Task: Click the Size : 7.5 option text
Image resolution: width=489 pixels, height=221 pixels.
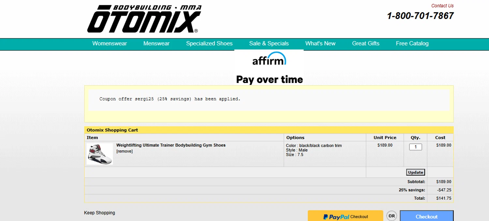Action: pos(295,155)
